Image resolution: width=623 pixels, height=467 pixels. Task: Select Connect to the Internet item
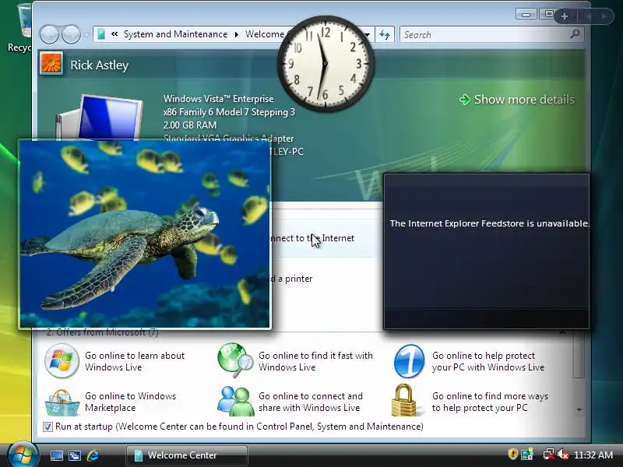click(x=312, y=238)
